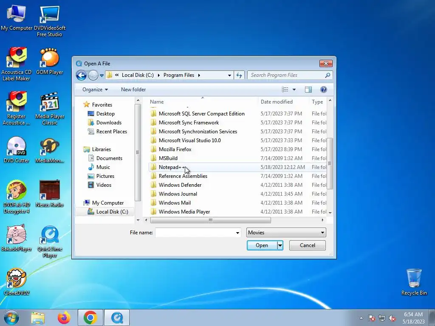Select Microsoft Synchronization Services folder
The image size is (435, 326).
pyautogui.click(x=198, y=132)
